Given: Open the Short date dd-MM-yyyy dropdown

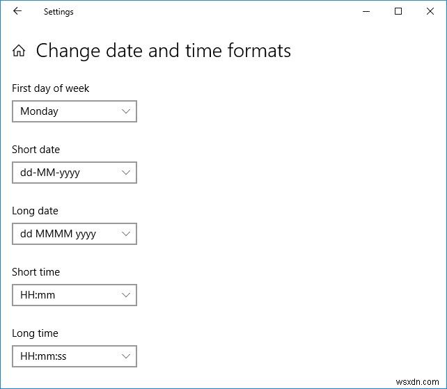Looking at the screenshot, I should tap(74, 173).
